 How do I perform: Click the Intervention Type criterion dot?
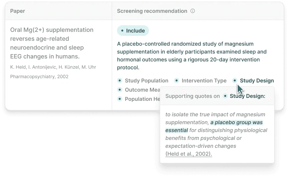[176, 80]
